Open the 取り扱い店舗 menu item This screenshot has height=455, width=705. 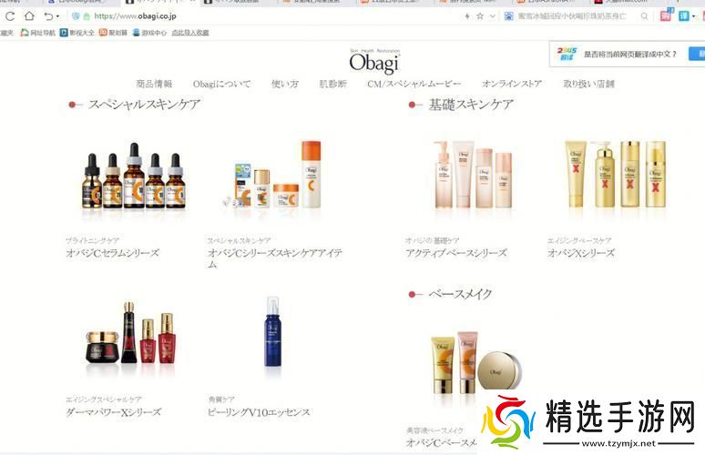[x=588, y=84]
